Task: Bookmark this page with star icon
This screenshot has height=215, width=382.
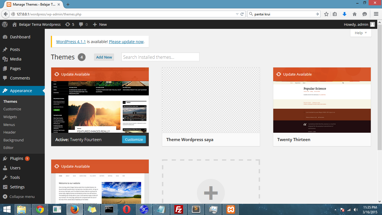Action: click(x=326, y=14)
